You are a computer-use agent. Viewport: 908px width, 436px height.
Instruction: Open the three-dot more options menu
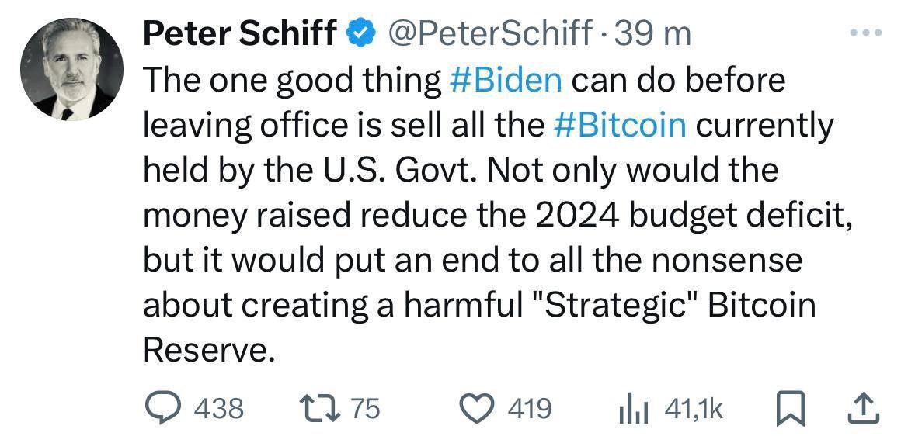pos(867,33)
